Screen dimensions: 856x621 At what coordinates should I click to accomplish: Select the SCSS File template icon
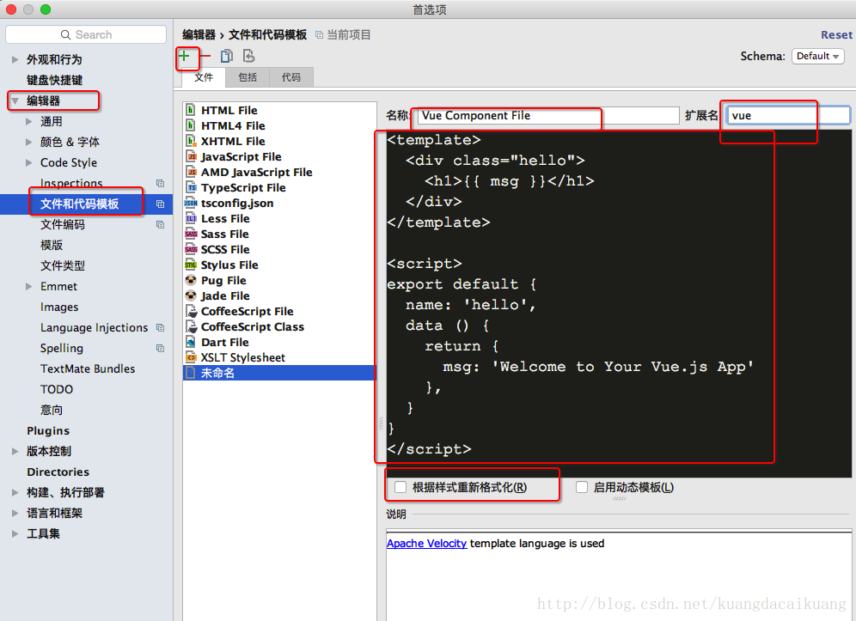pyautogui.click(x=191, y=249)
